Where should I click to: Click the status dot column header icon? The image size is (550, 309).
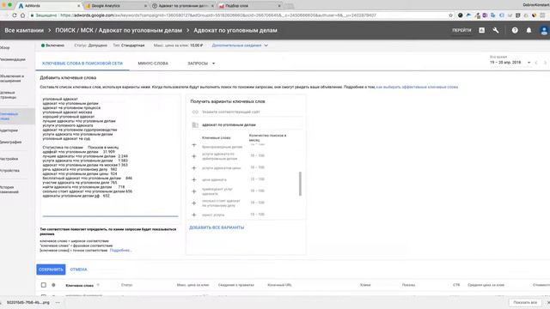(x=53, y=285)
